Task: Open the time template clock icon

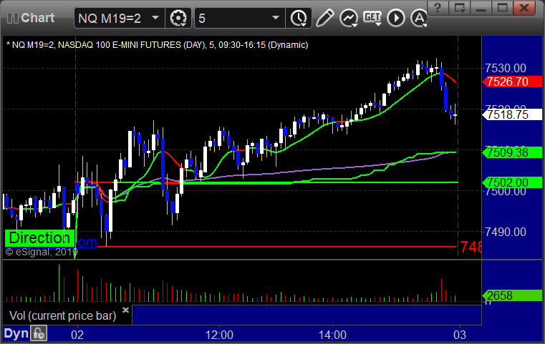Action: tap(299, 18)
